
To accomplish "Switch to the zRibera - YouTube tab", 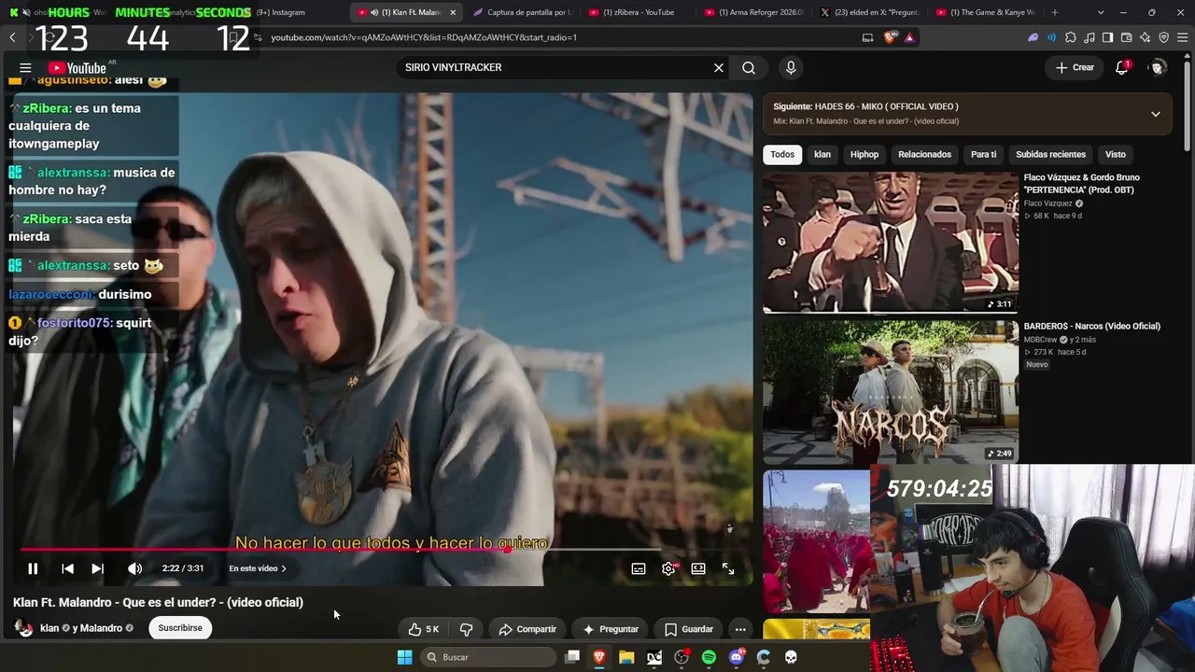I will click(x=639, y=12).
